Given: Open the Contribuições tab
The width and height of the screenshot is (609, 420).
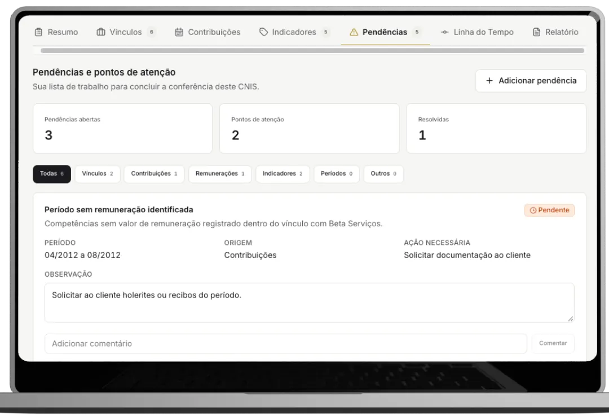Looking at the screenshot, I should coord(208,32).
